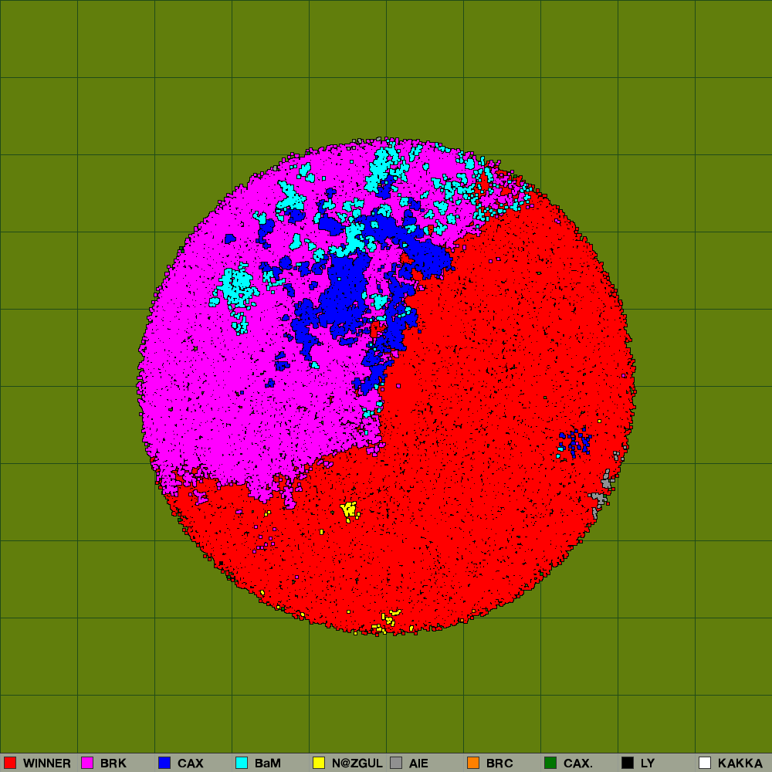The width and height of the screenshot is (772, 772).
Task: Click the green CAX. legend swatch
Action: click(550, 763)
